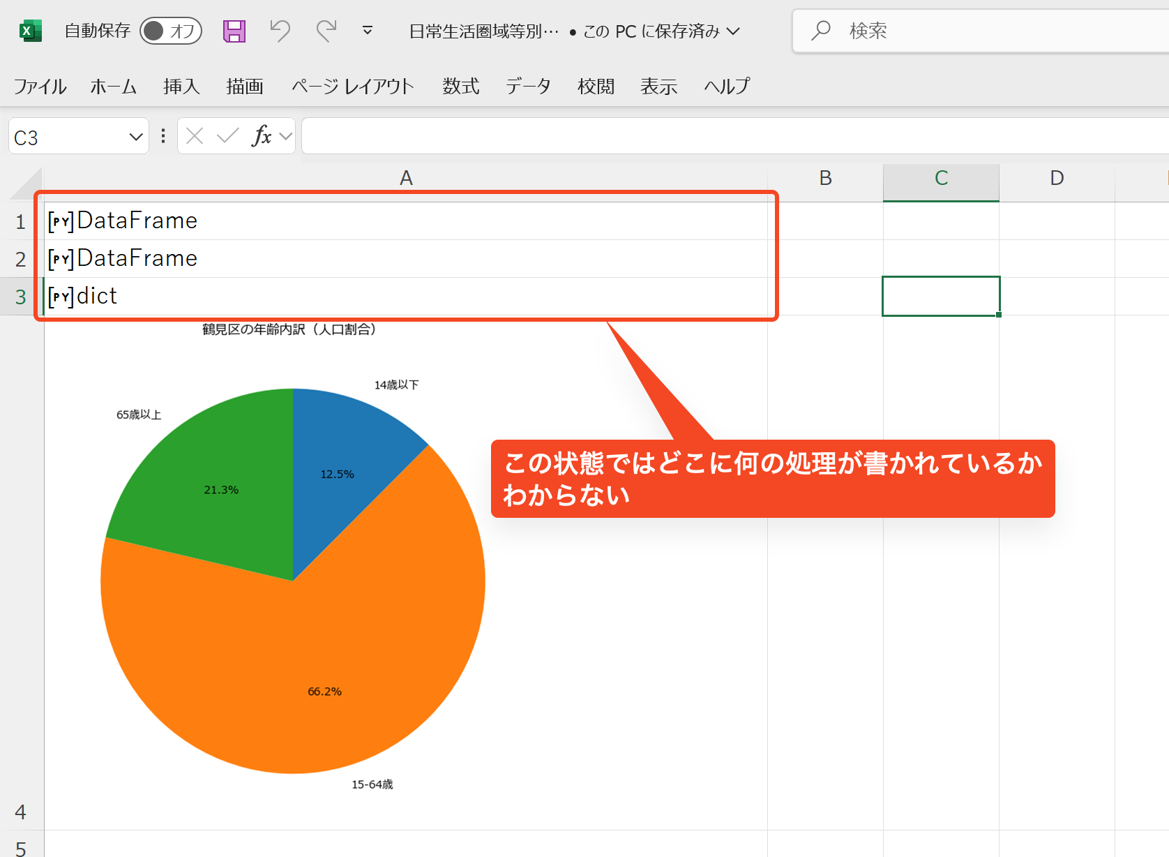Open the Name Box dropdown arrow
The height and width of the screenshot is (857, 1169).
coord(136,137)
